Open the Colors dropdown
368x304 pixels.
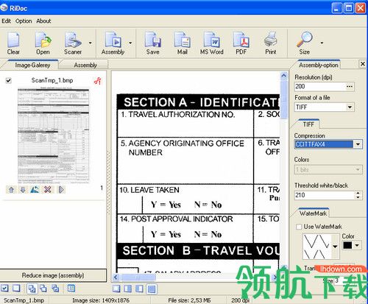click(x=358, y=169)
